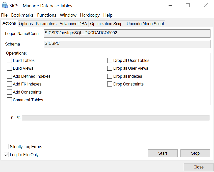Screen dimensions: 214x172
Task: Enable Drop all User Tables
Action: pyautogui.click(x=110, y=60)
